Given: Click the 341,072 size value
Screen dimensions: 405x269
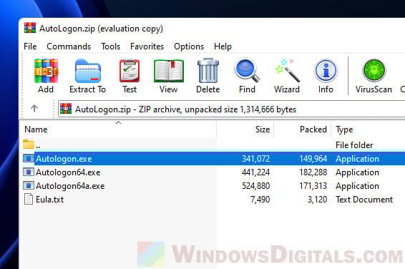Looking at the screenshot, I should (x=255, y=159).
